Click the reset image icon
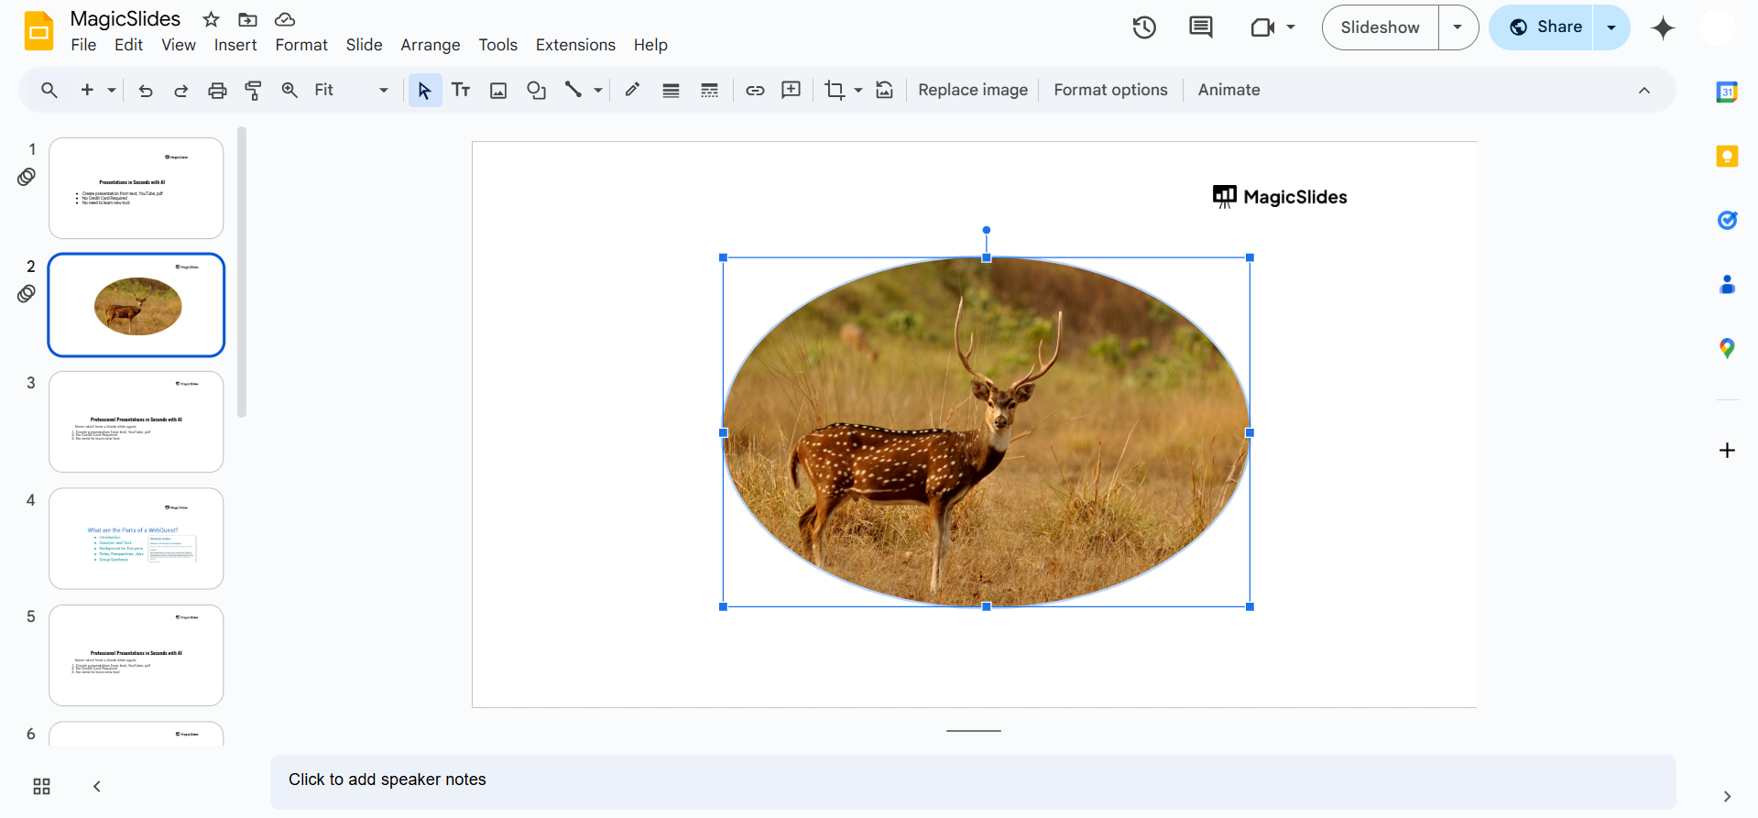 pyautogui.click(x=884, y=90)
